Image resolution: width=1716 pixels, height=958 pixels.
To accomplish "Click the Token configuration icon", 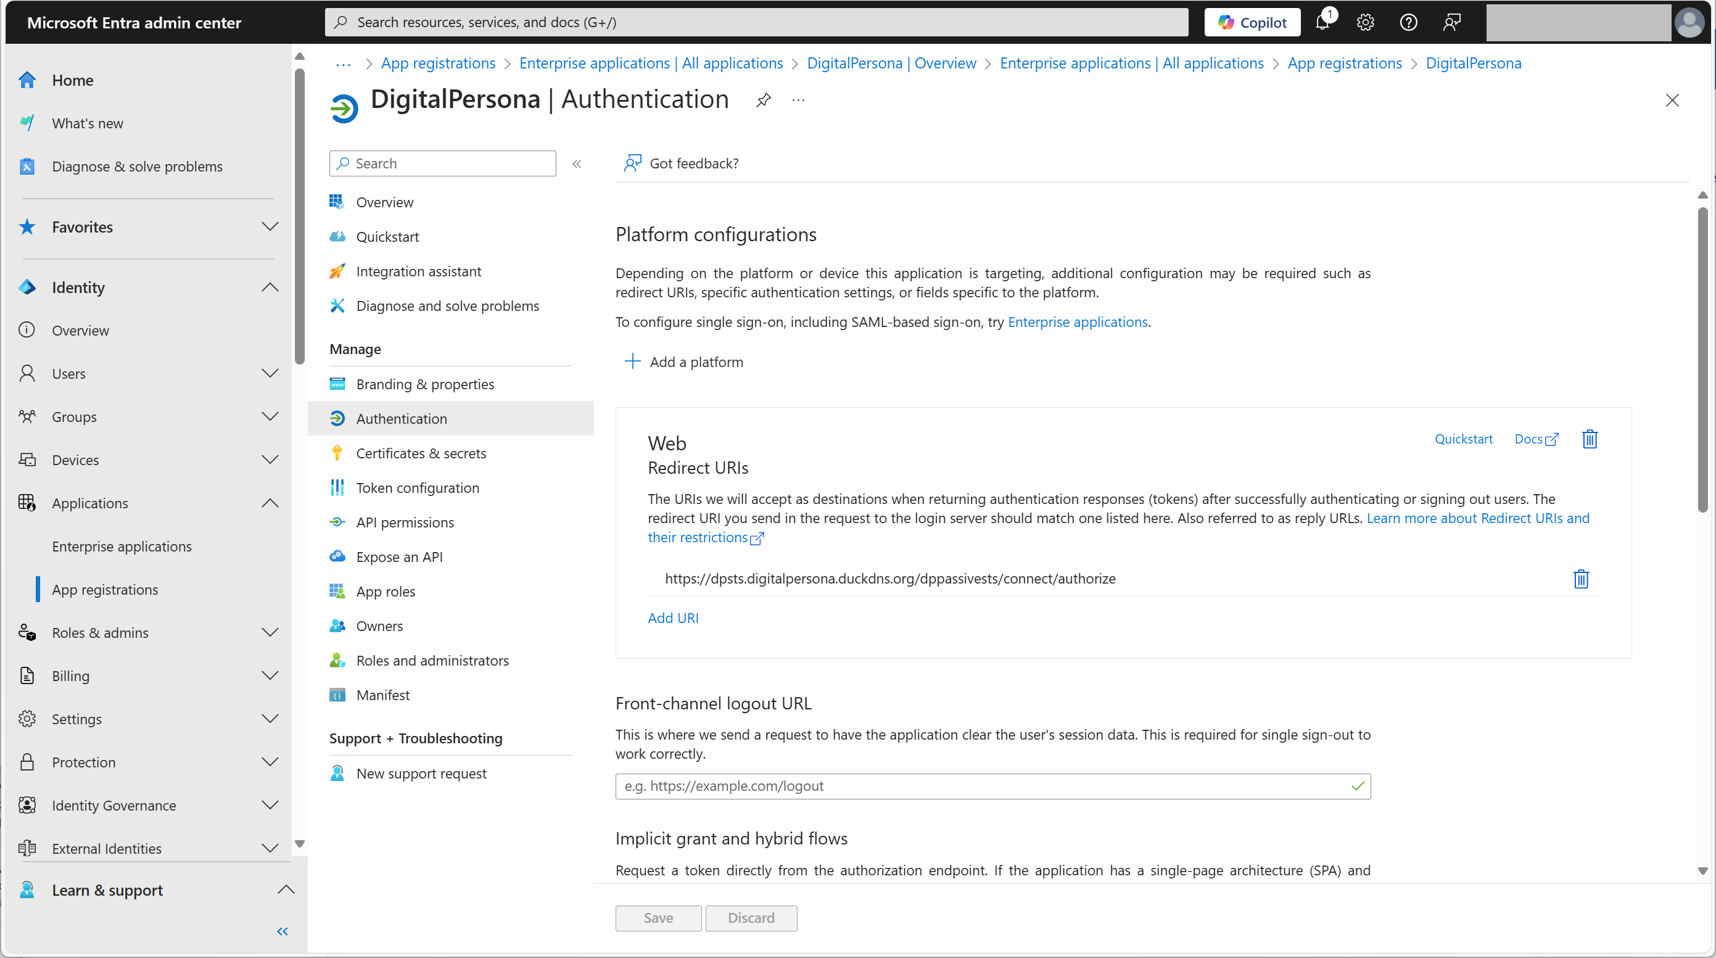I will click(337, 488).
